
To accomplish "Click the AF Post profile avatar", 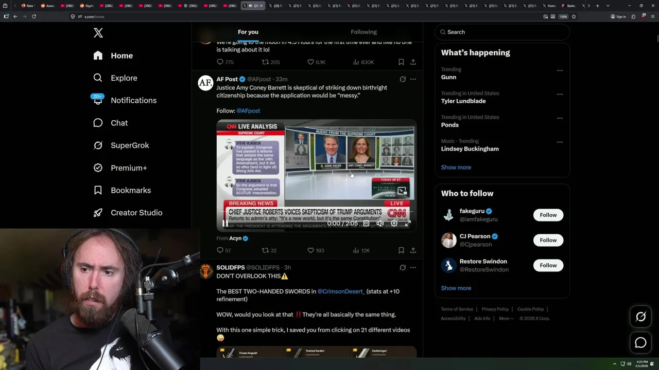I will (205, 83).
